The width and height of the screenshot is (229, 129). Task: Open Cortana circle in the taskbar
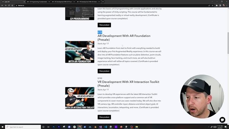click(x=43, y=127)
